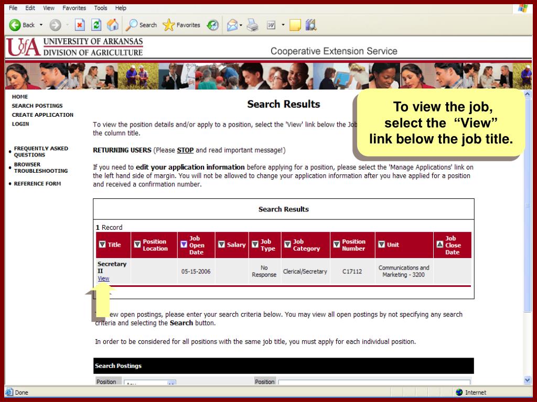Click the STOP link for returning users
Viewport: 537px width, 402px height.
[x=185, y=150]
